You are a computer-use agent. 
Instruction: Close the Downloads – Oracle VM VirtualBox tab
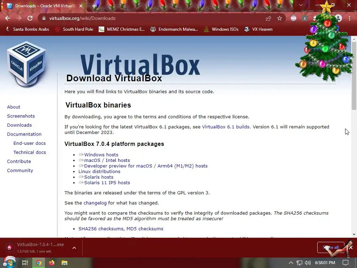[81, 6]
